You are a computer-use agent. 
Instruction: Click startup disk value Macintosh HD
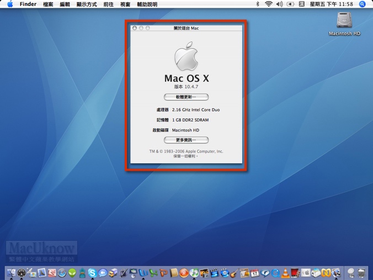click(x=186, y=130)
